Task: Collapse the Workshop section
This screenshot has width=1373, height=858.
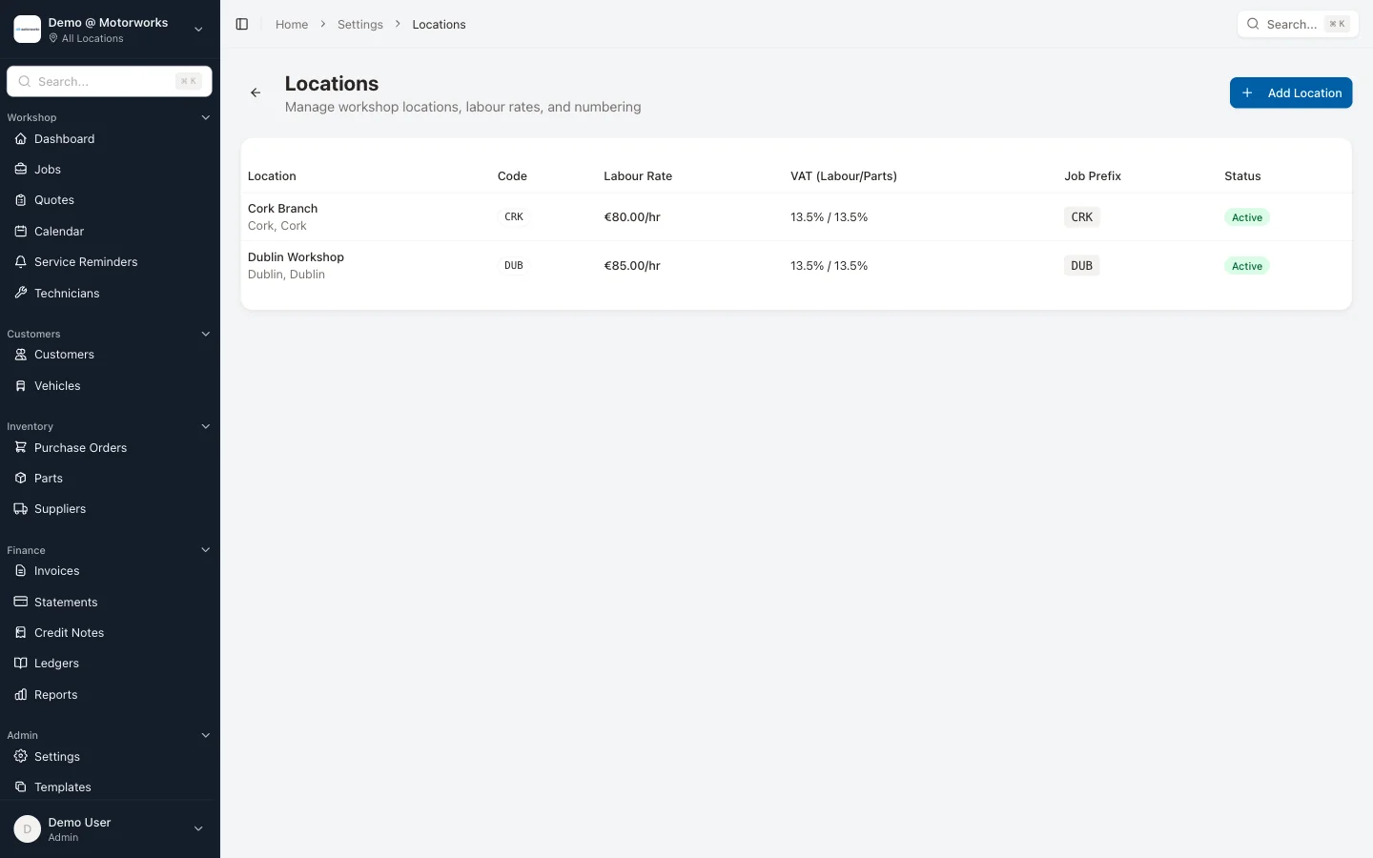Action: pos(206,117)
